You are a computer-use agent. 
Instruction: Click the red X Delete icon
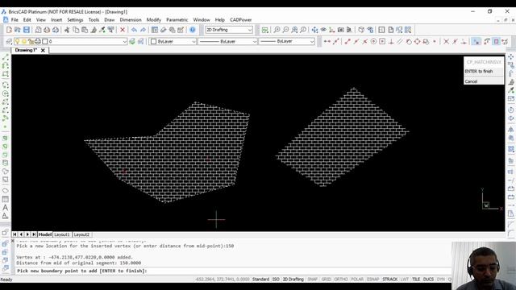123,30
